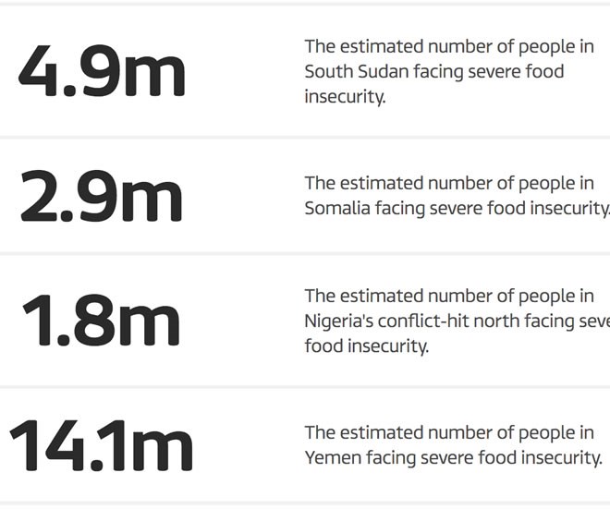The width and height of the screenshot is (610, 509).
Task: Click "food insecurity." in the Nigeria description
Action: tap(367, 346)
